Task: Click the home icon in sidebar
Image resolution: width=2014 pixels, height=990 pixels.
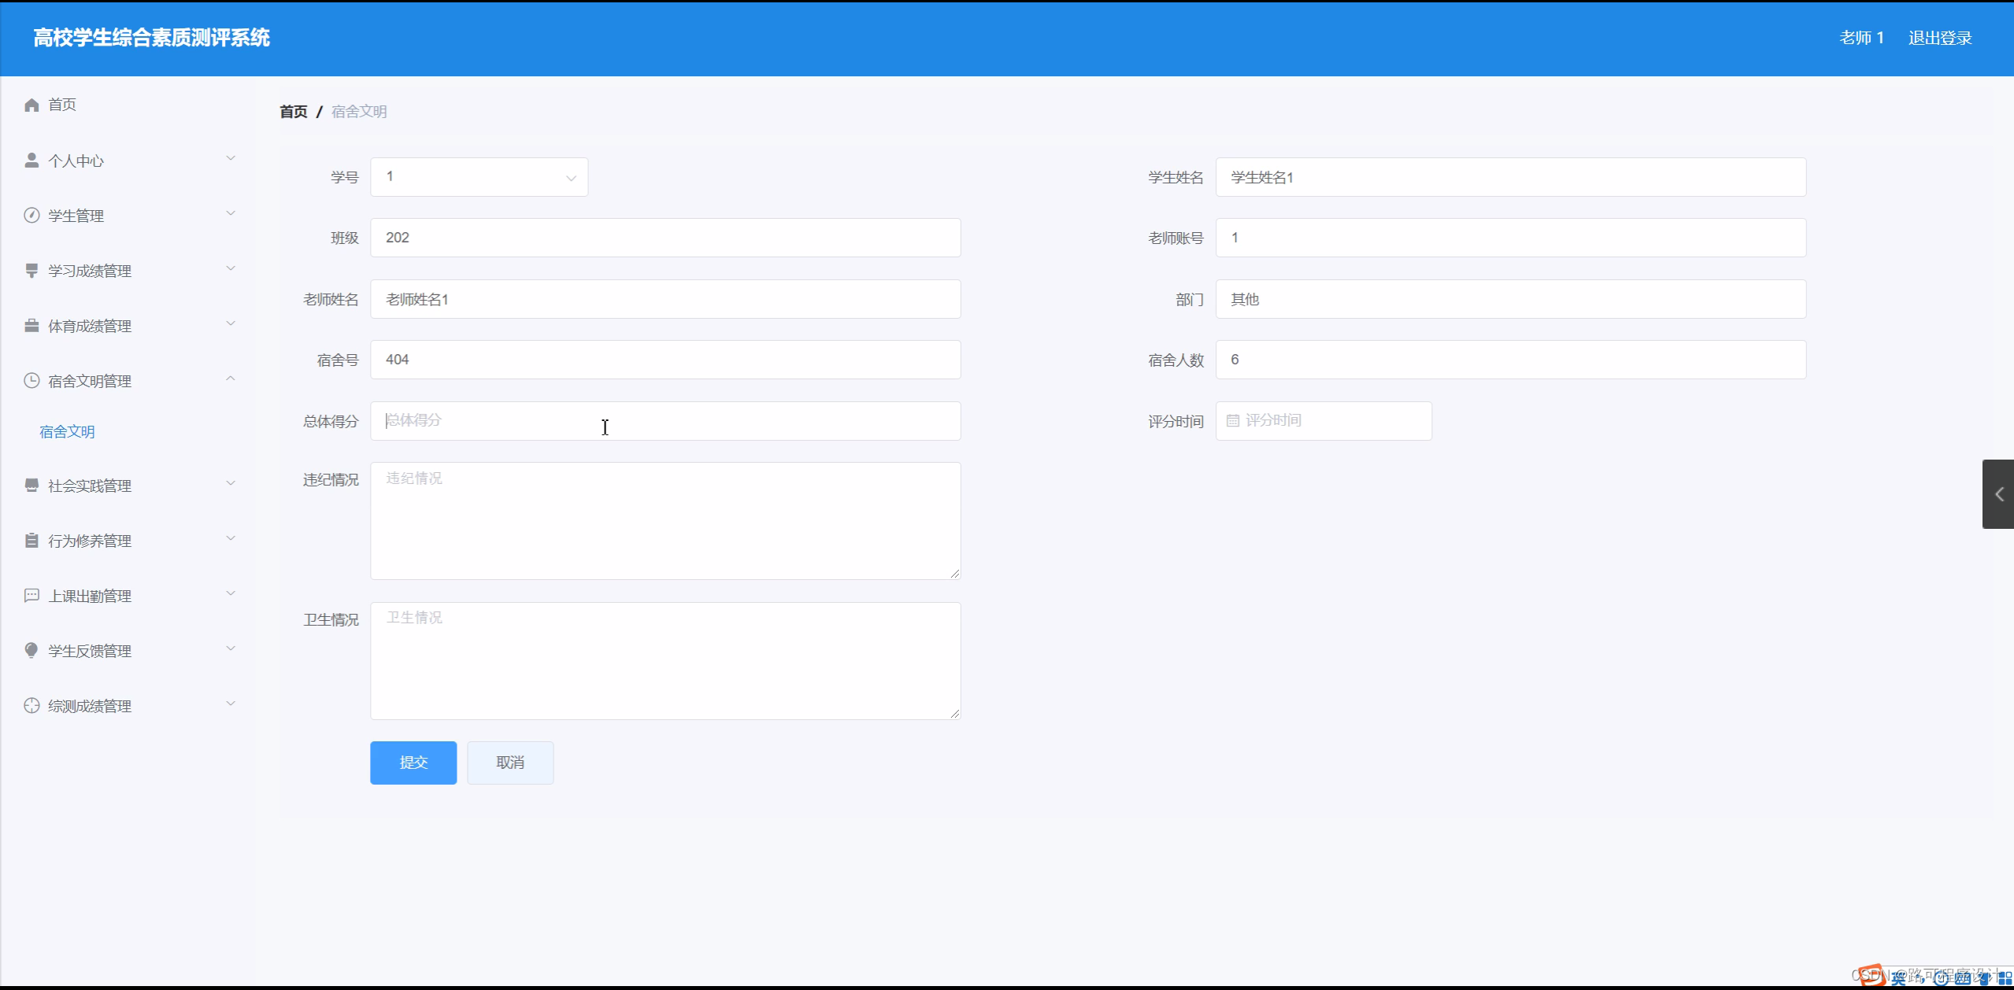Action: tap(31, 105)
